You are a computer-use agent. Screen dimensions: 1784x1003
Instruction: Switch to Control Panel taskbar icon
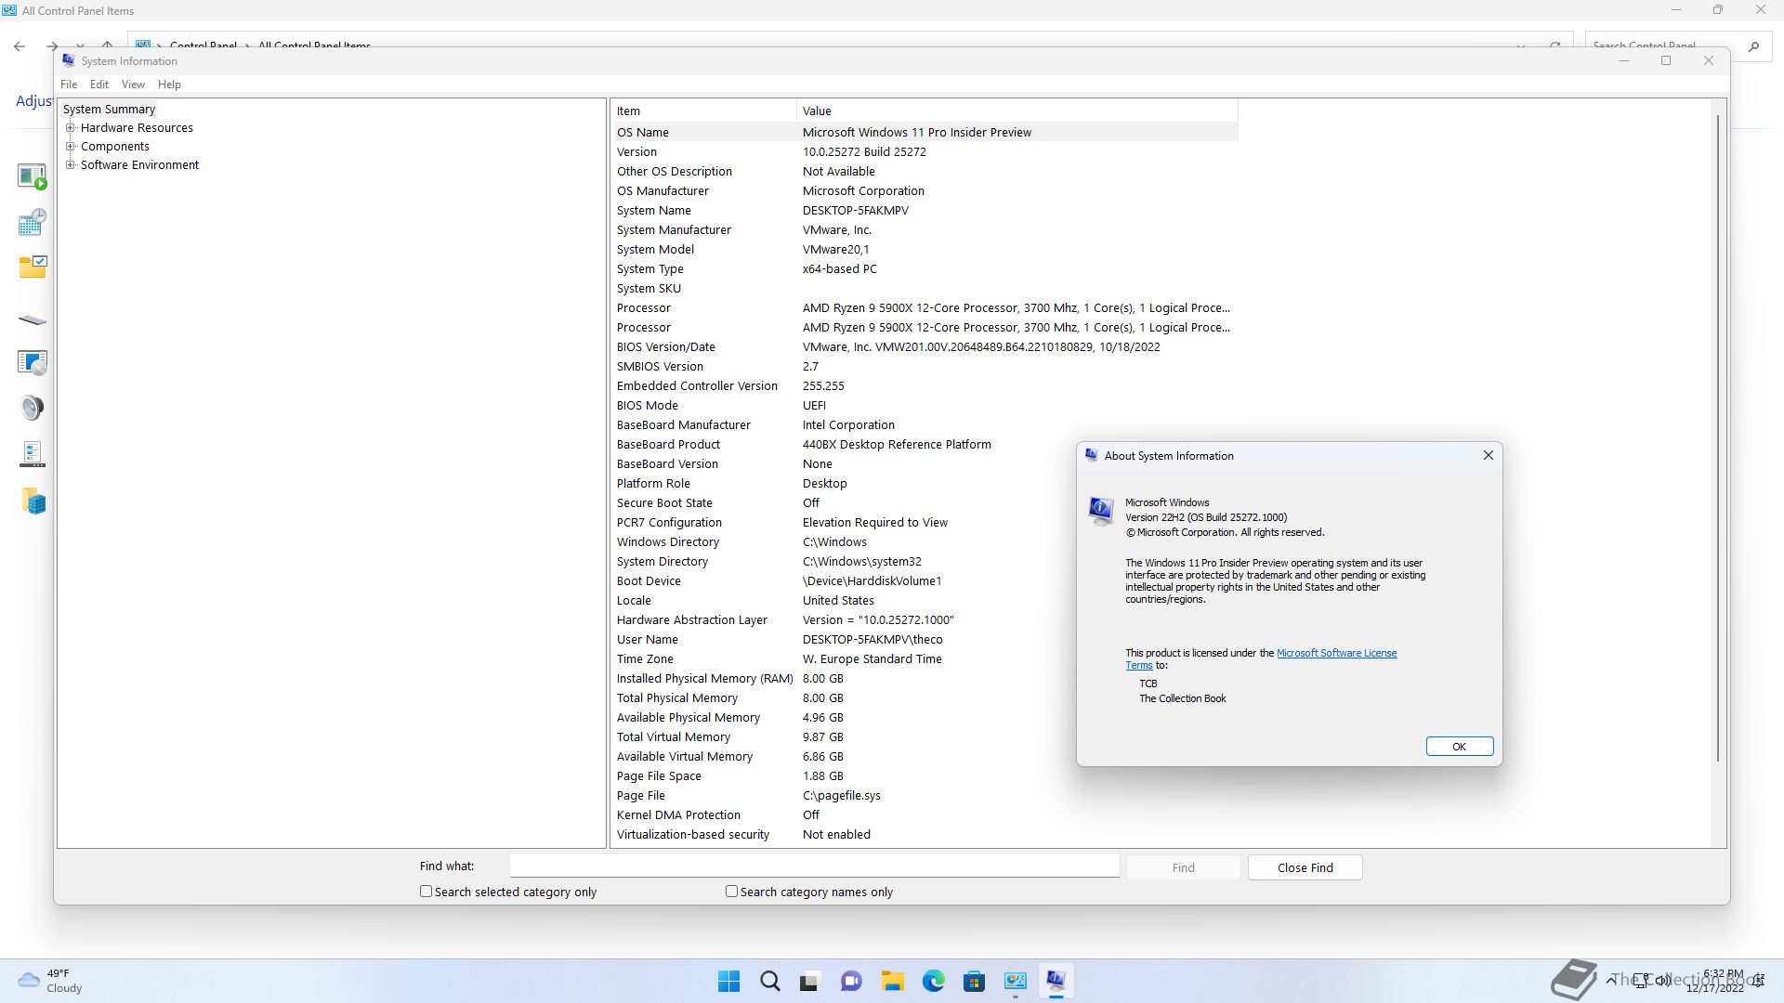[x=1015, y=981]
